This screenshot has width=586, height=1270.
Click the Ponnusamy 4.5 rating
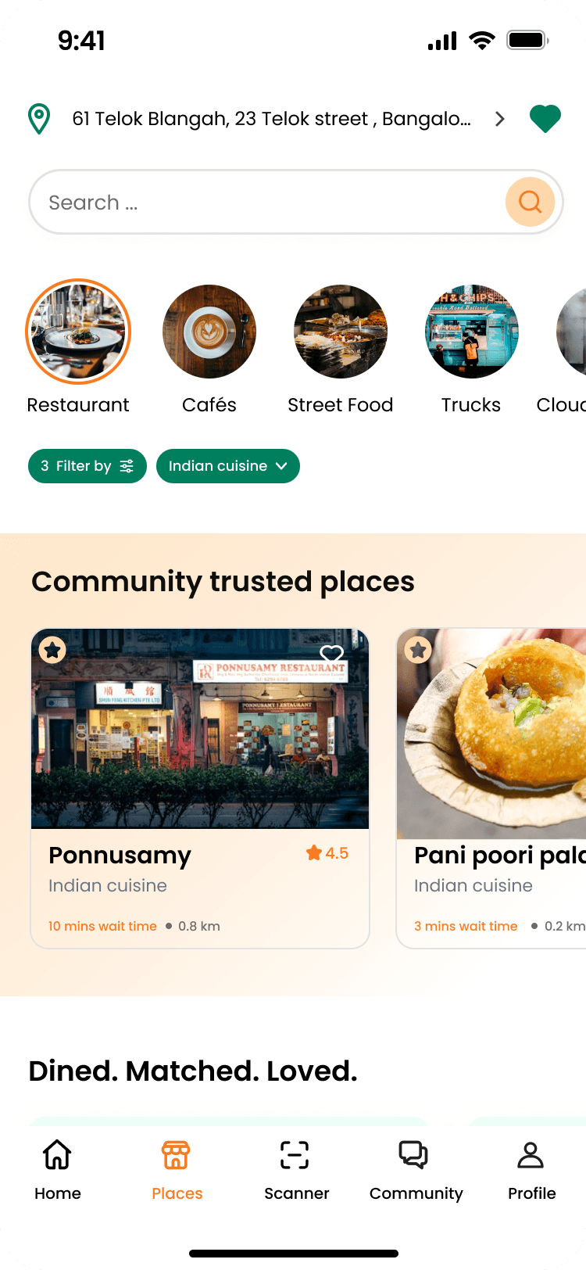click(327, 853)
